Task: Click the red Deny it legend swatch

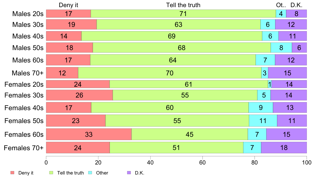Action: (x=12, y=173)
